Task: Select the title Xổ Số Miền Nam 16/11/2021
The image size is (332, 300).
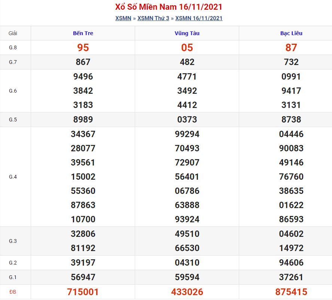Action: click(x=168, y=7)
